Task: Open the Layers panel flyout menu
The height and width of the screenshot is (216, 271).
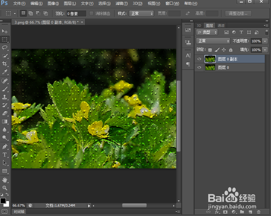Action: click(x=266, y=25)
